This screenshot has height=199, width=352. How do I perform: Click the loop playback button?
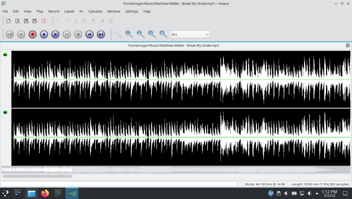coord(55,34)
